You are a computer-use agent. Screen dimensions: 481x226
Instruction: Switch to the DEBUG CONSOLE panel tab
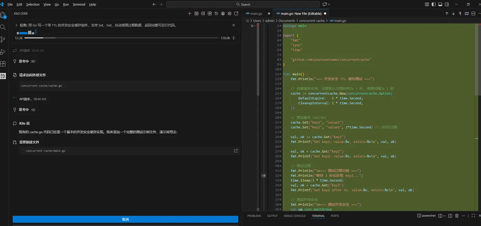(294, 216)
